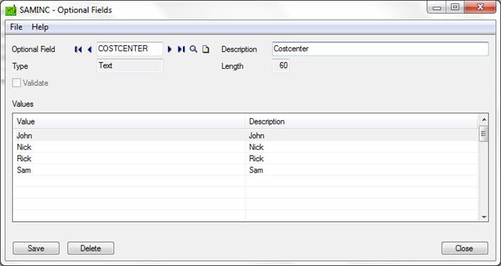Click the Type field showing Text
The height and width of the screenshot is (266, 501).
coord(129,65)
